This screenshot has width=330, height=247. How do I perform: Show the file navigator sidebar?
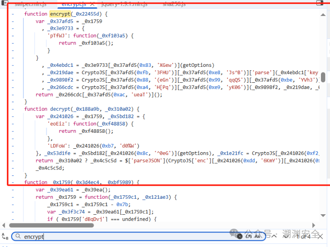tap(4, 3)
